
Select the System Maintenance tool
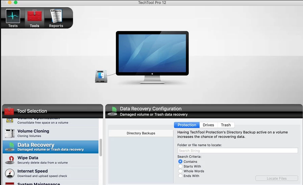(51, 183)
